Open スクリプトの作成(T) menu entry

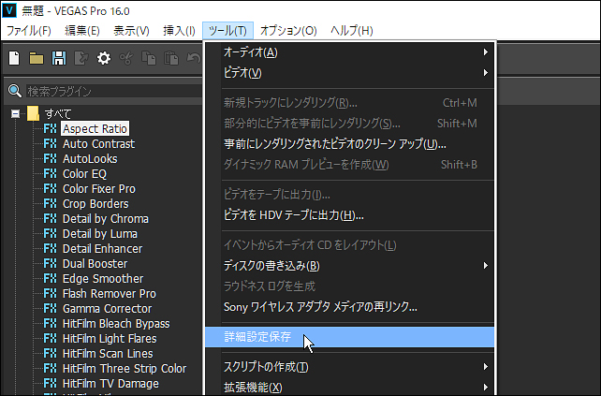[349, 367]
